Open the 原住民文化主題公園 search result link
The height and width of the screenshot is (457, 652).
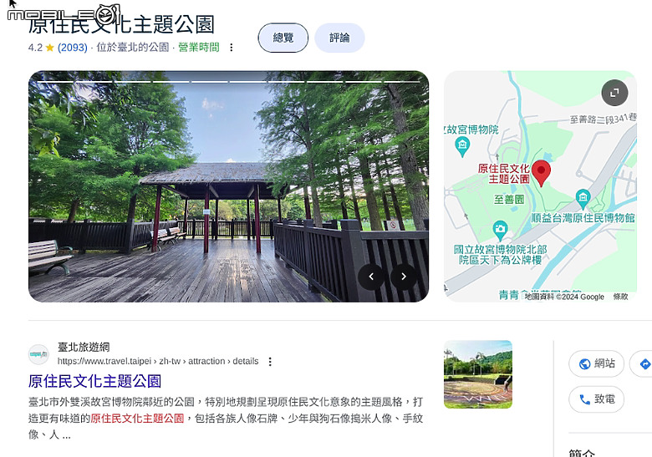coord(94,381)
